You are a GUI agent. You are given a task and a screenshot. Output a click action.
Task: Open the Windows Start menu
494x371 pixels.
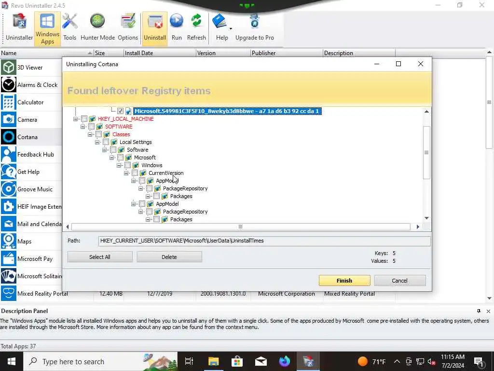pos(12,361)
